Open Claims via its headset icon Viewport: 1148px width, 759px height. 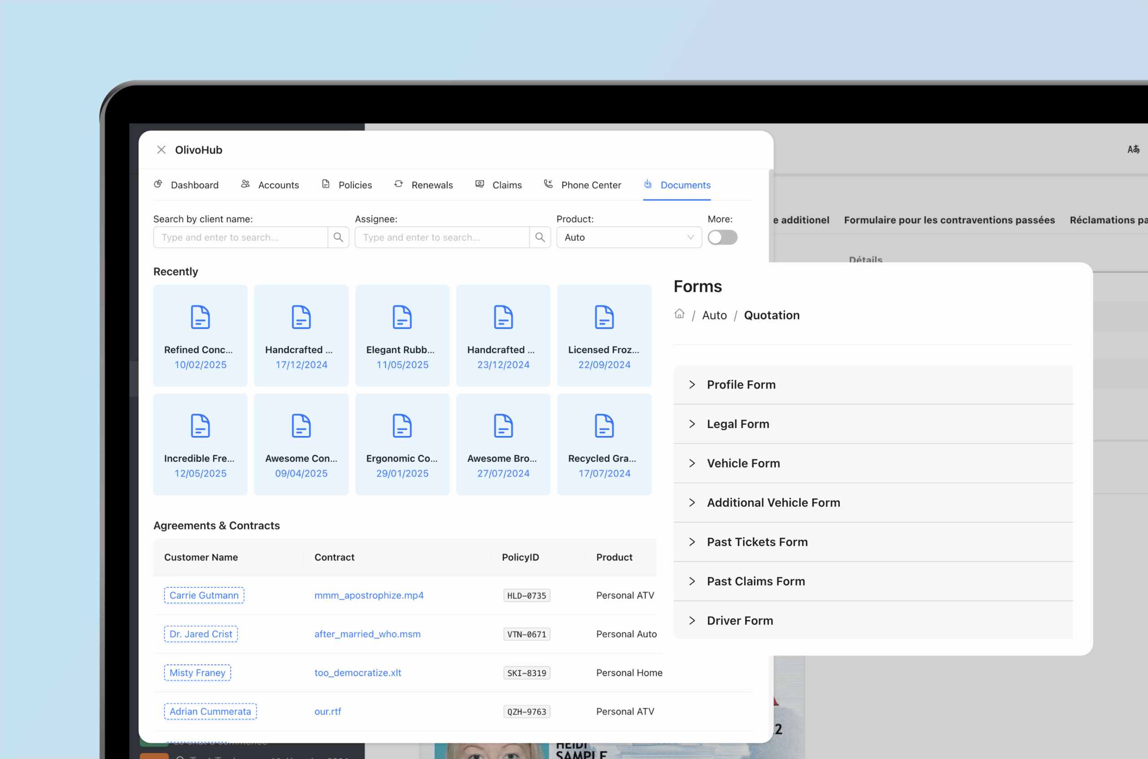coord(479,184)
